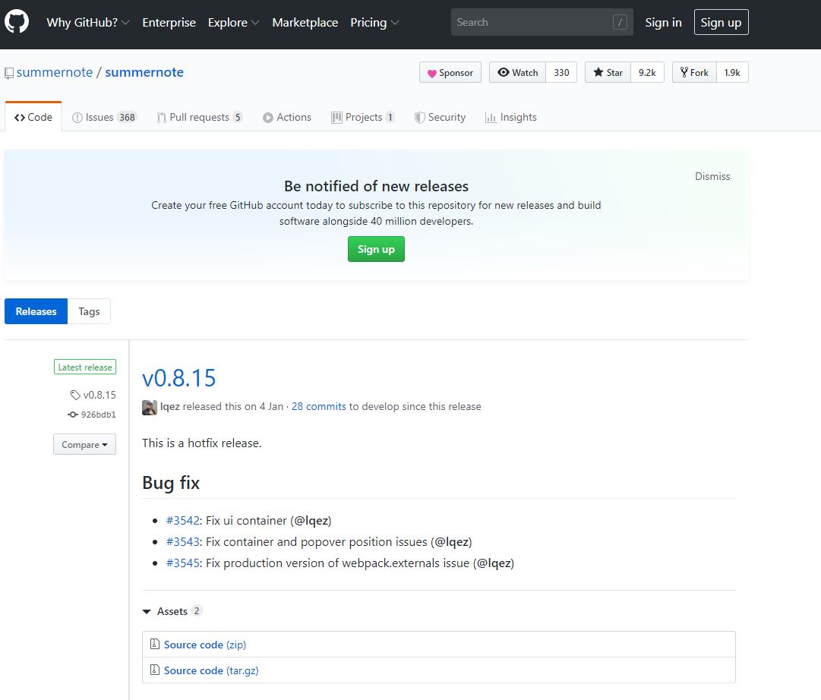The height and width of the screenshot is (700, 821).
Task: Click the repository book icon beside summernote
Action: (9, 73)
